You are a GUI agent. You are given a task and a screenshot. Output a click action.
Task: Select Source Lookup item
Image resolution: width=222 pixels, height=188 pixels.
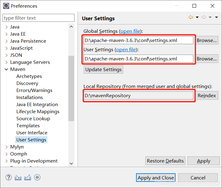[33, 119]
